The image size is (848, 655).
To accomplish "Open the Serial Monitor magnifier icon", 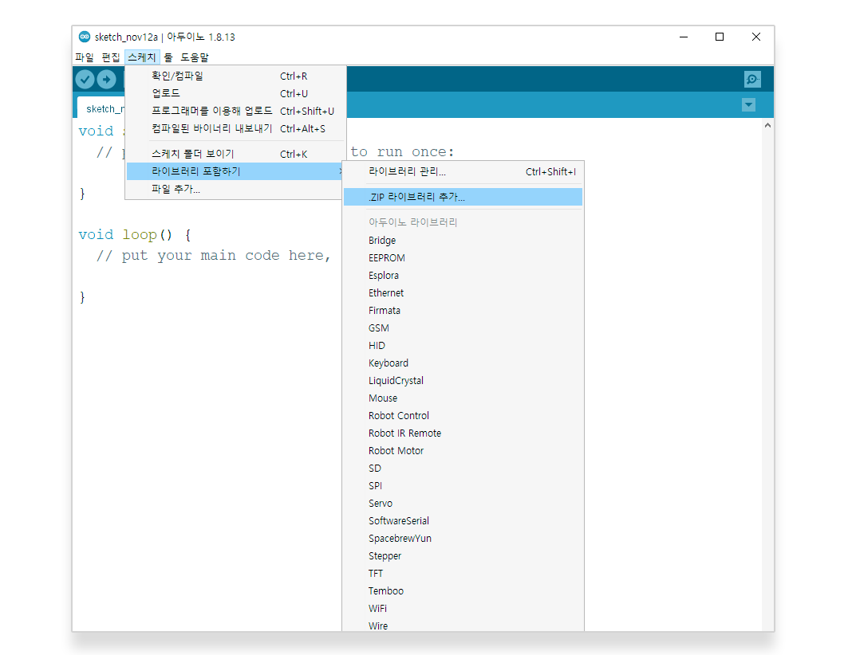I will tap(752, 80).
